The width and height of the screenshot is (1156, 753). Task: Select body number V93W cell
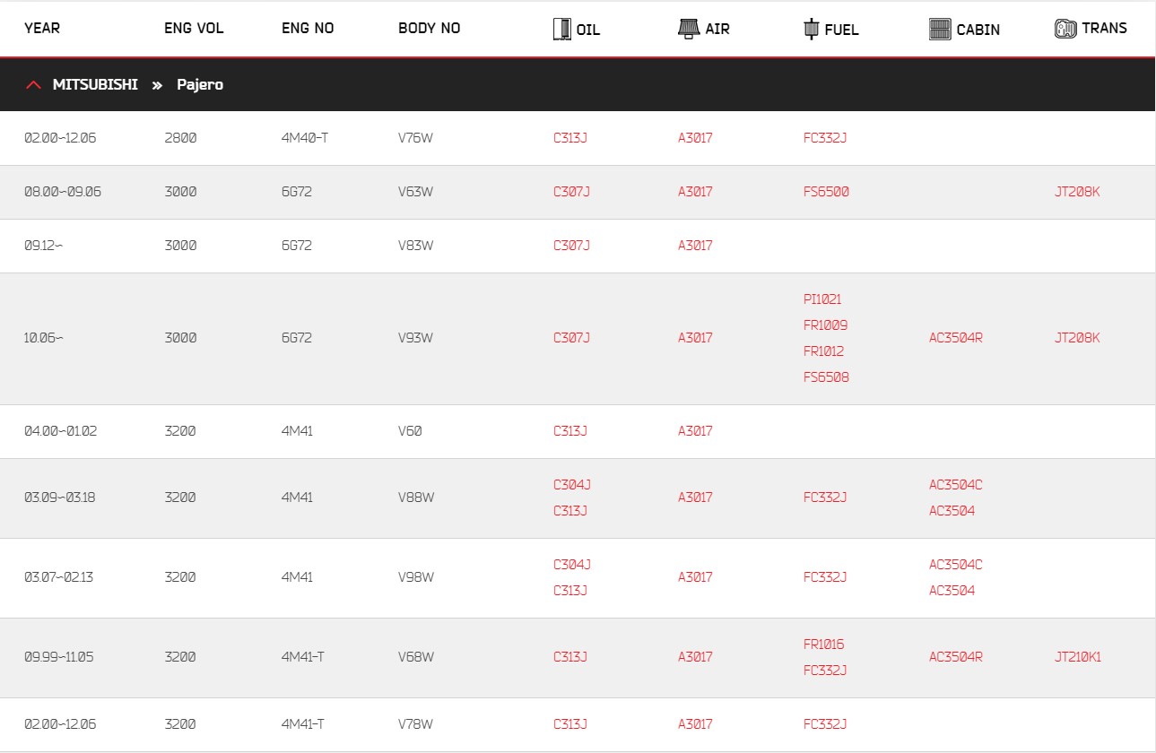(416, 338)
